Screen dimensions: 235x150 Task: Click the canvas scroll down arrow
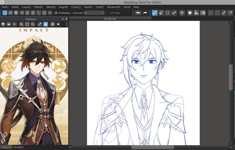pos(231,144)
